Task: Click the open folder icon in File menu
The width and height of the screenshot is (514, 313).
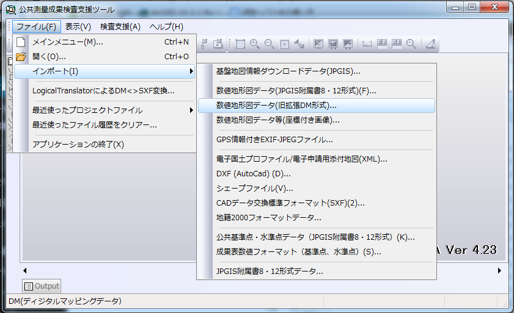Action: [21, 57]
